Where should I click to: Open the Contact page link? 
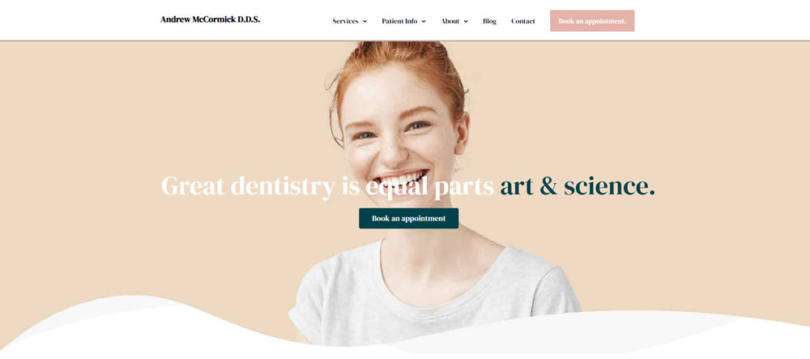[522, 21]
